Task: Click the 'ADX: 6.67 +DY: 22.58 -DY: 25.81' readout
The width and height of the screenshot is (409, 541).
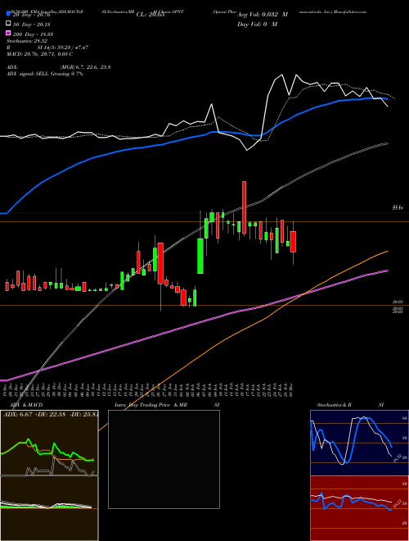Action: (x=51, y=415)
